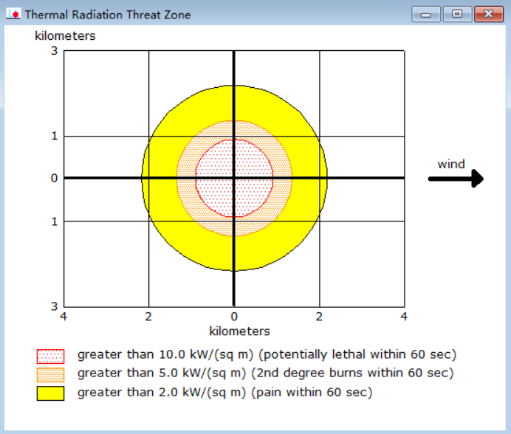Click the Thermal Radiation Threat Zone window icon

click(13, 14)
